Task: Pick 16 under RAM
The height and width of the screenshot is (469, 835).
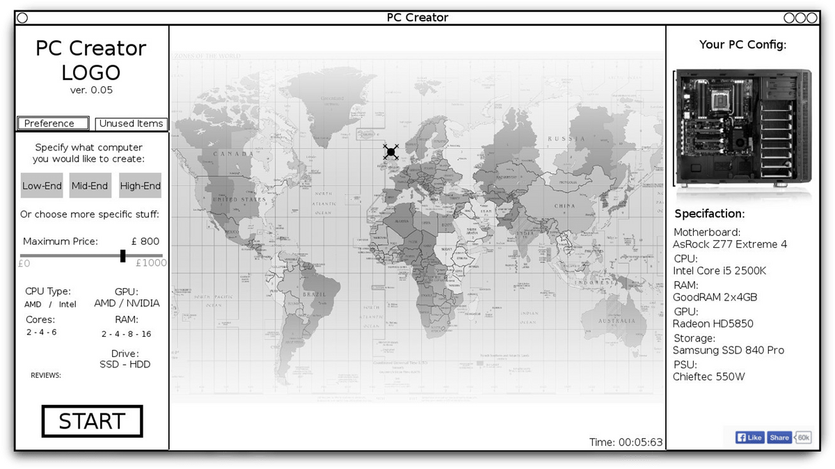Action: (145, 334)
